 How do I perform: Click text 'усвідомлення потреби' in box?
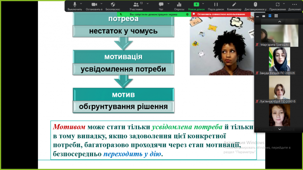123,69
